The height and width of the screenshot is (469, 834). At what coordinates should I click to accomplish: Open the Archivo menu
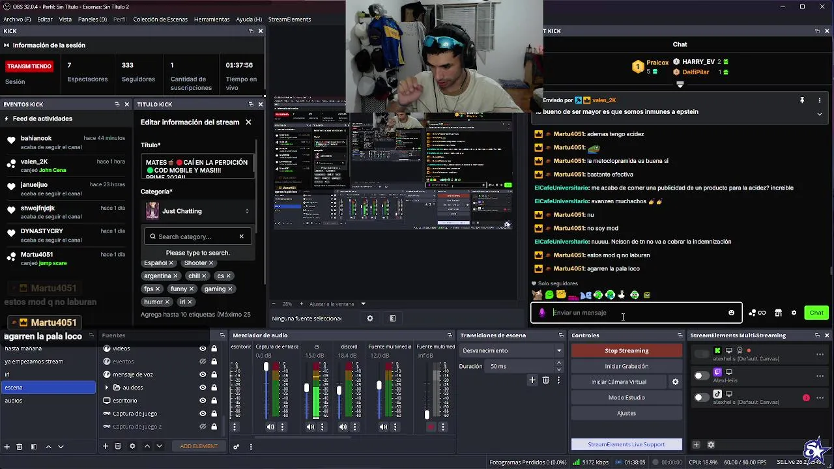click(x=17, y=20)
